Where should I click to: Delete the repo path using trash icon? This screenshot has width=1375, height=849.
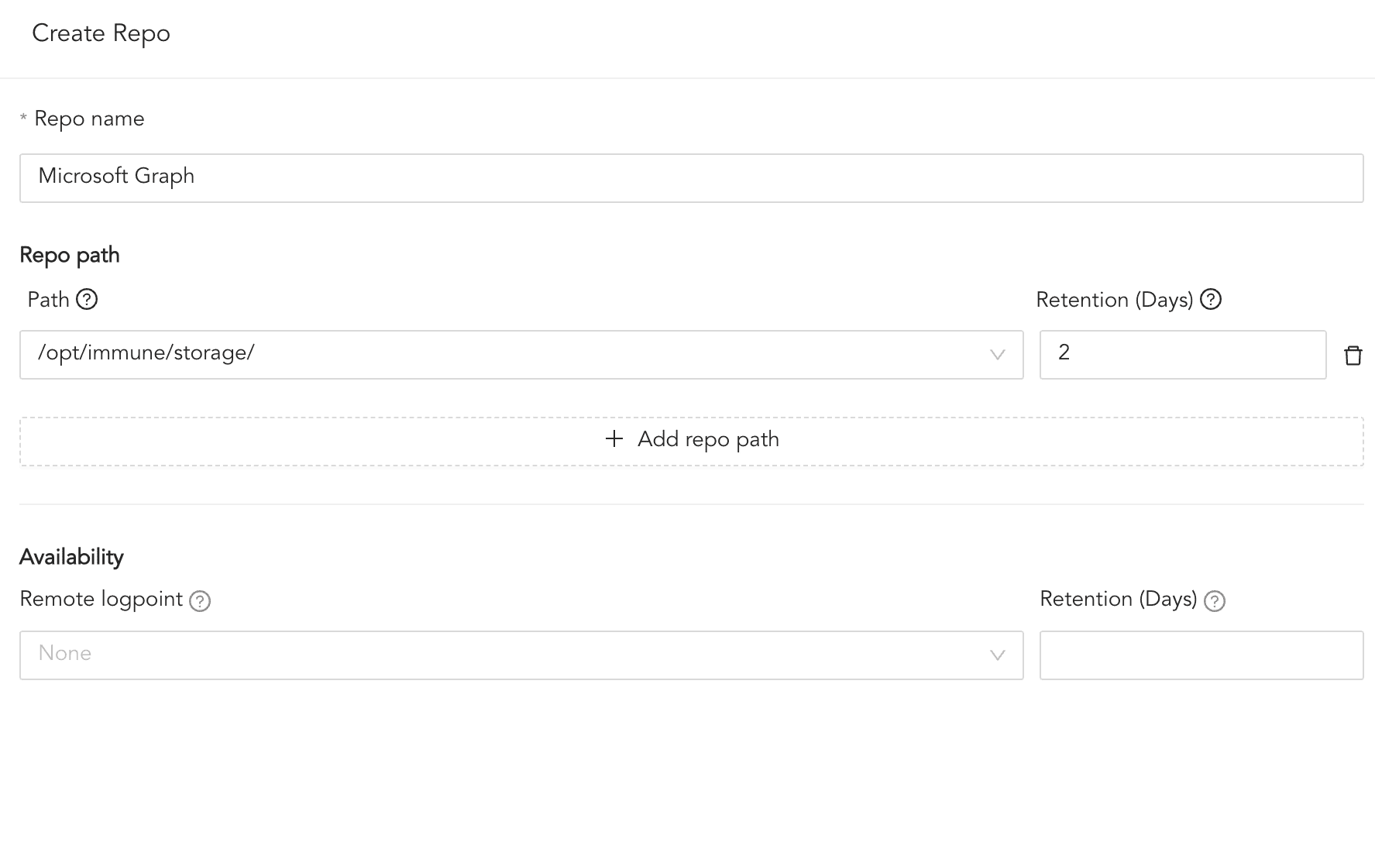(1353, 356)
